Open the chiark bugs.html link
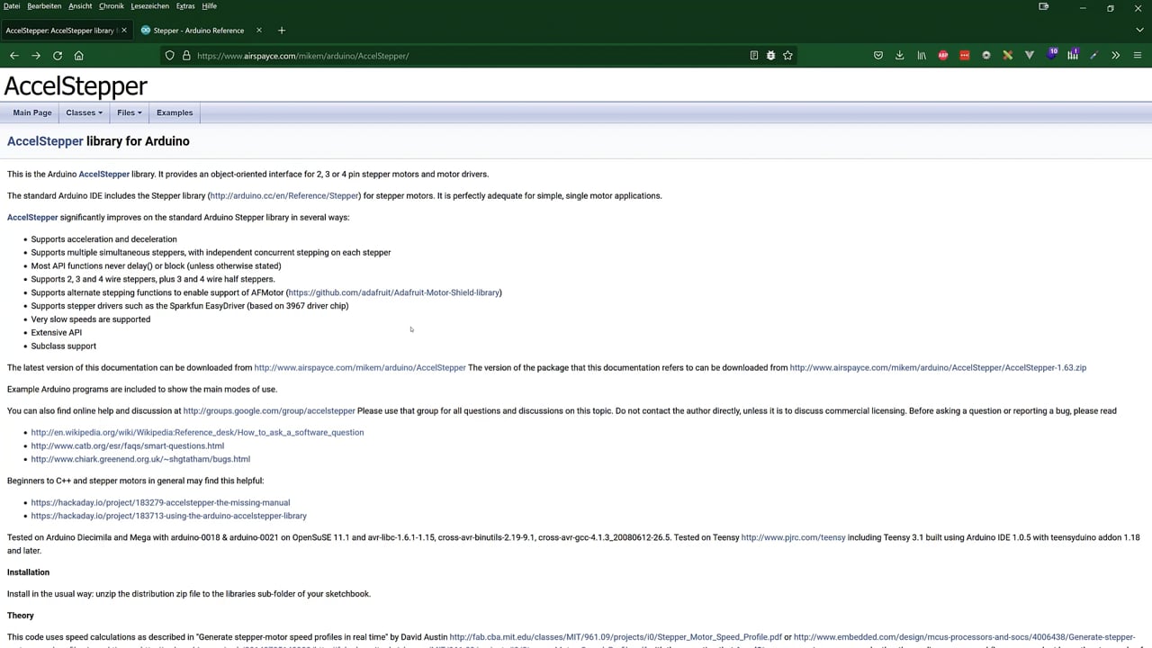The width and height of the screenshot is (1152, 648). point(140,459)
